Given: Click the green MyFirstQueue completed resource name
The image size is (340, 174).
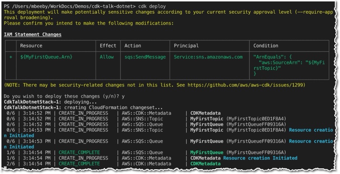Looking at the screenshot, I should click(x=207, y=152).
